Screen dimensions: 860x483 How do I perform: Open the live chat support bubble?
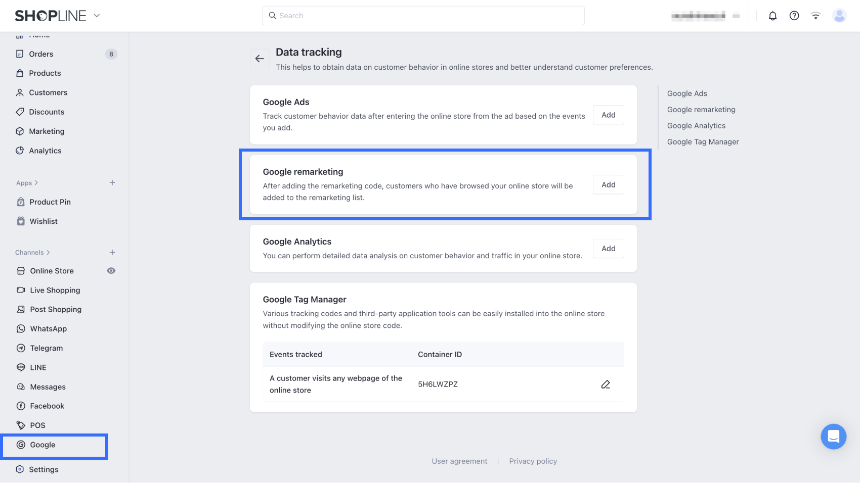pyautogui.click(x=833, y=436)
